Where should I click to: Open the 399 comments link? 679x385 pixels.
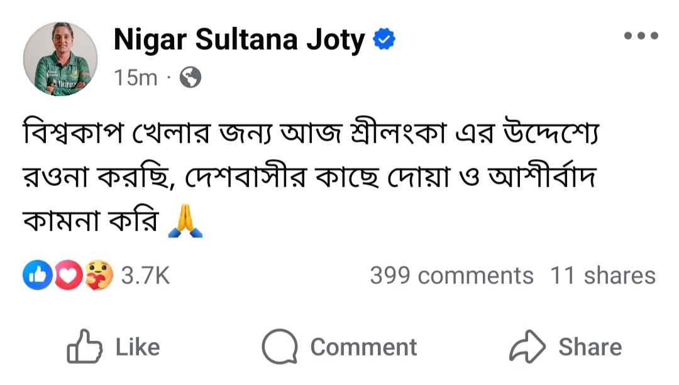point(451,276)
